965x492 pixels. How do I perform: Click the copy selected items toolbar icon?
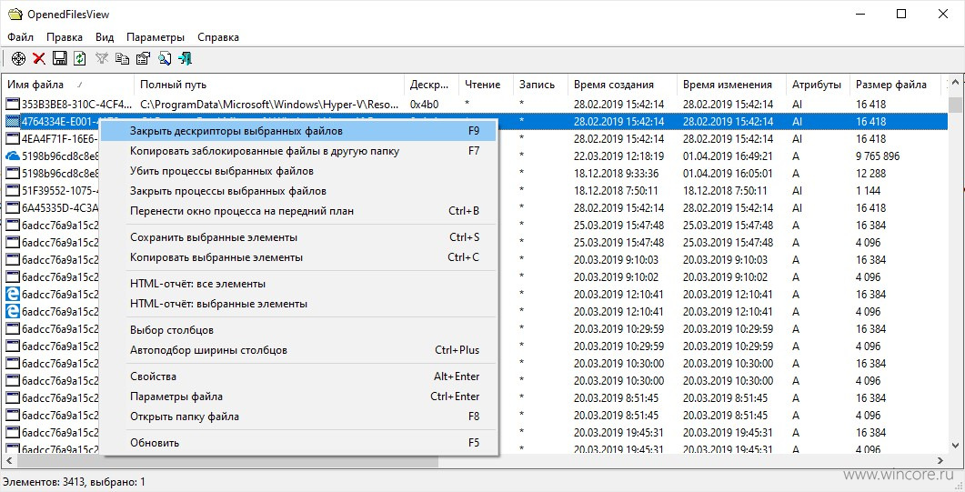123,58
